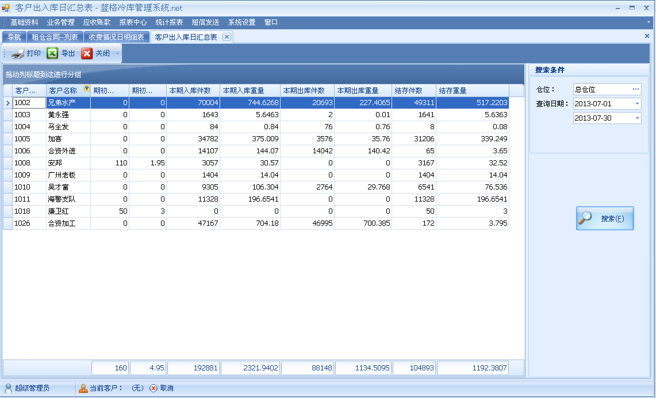Expand the start date 2013-07-01 dropdown
This screenshot has height=398, width=656.
tap(637, 104)
